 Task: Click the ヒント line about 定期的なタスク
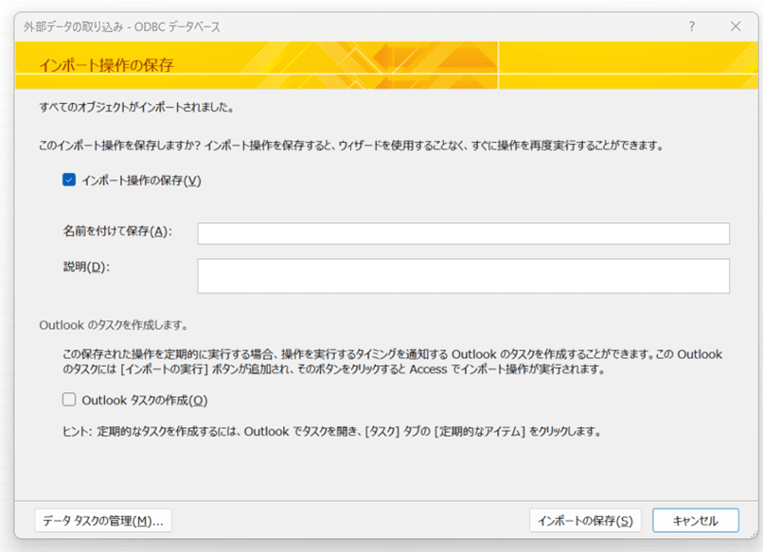[332, 432]
